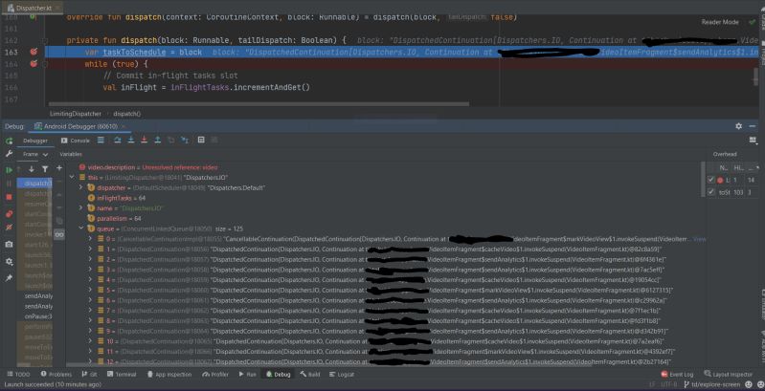Click the breakpoint marker on line 163
This screenshot has height=391, width=765.
tap(34, 52)
